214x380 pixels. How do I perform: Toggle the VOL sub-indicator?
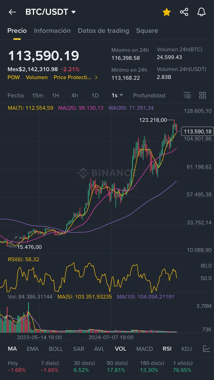coord(120,349)
